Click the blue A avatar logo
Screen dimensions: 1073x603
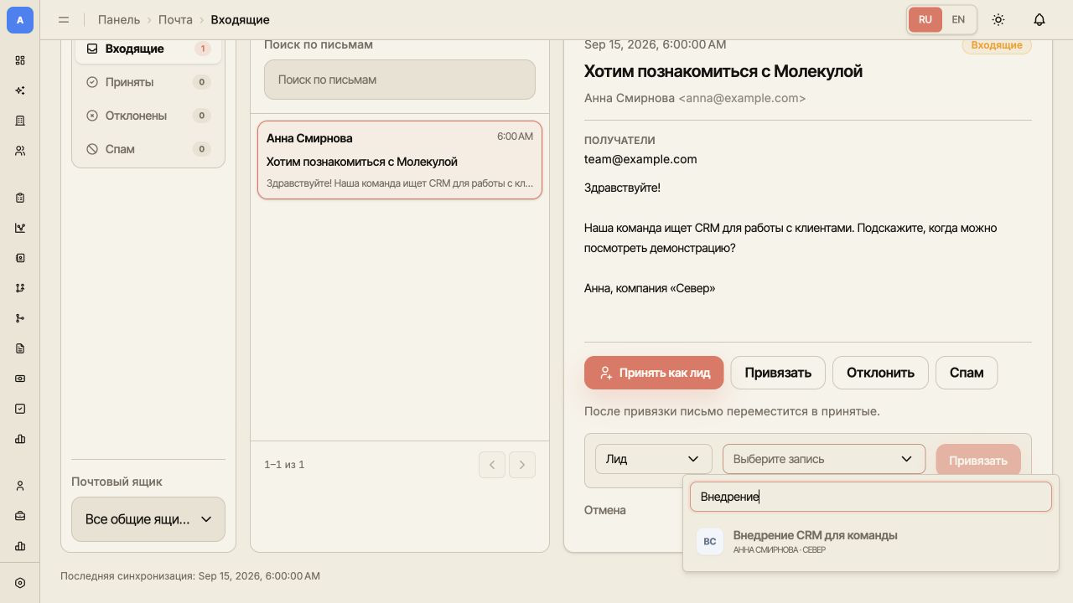click(x=20, y=20)
